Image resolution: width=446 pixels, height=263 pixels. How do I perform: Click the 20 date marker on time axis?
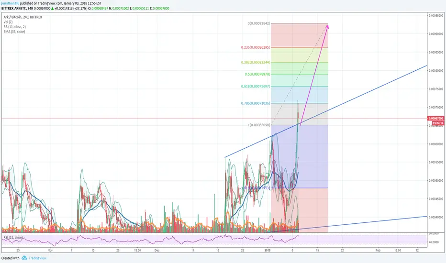coord(118,251)
